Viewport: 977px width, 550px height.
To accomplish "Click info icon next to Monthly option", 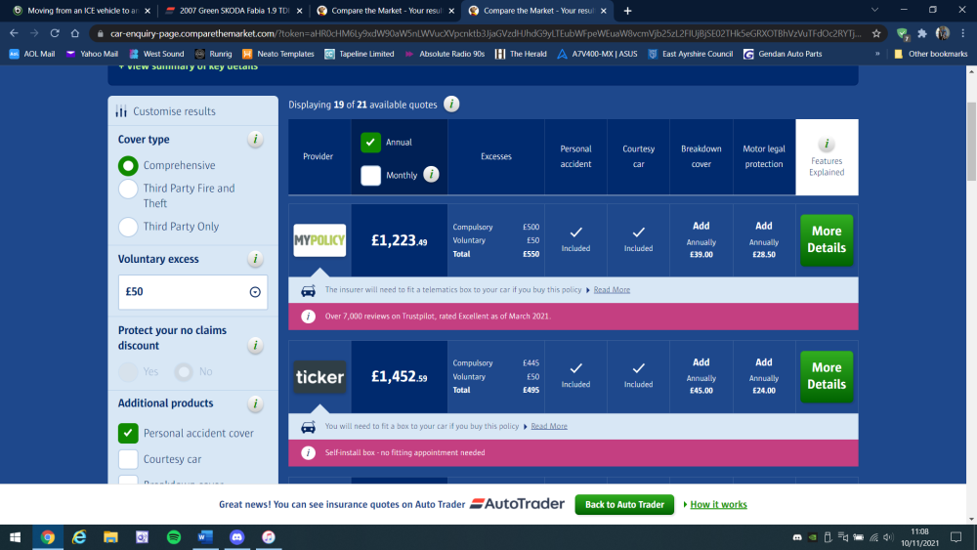I will 431,175.
